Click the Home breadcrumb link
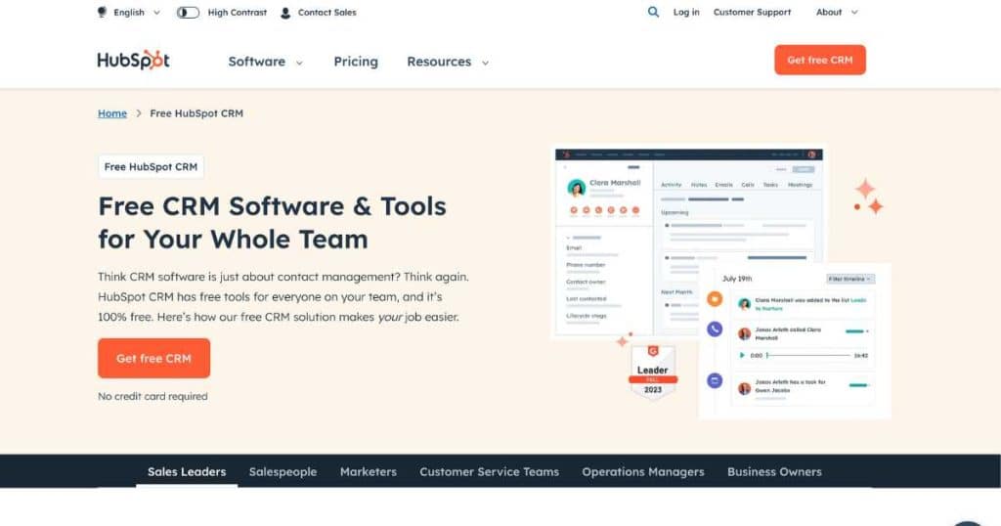 (x=112, y=113)
